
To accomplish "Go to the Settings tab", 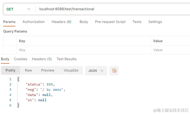I will pyautogui.click(x=155, y=22).
